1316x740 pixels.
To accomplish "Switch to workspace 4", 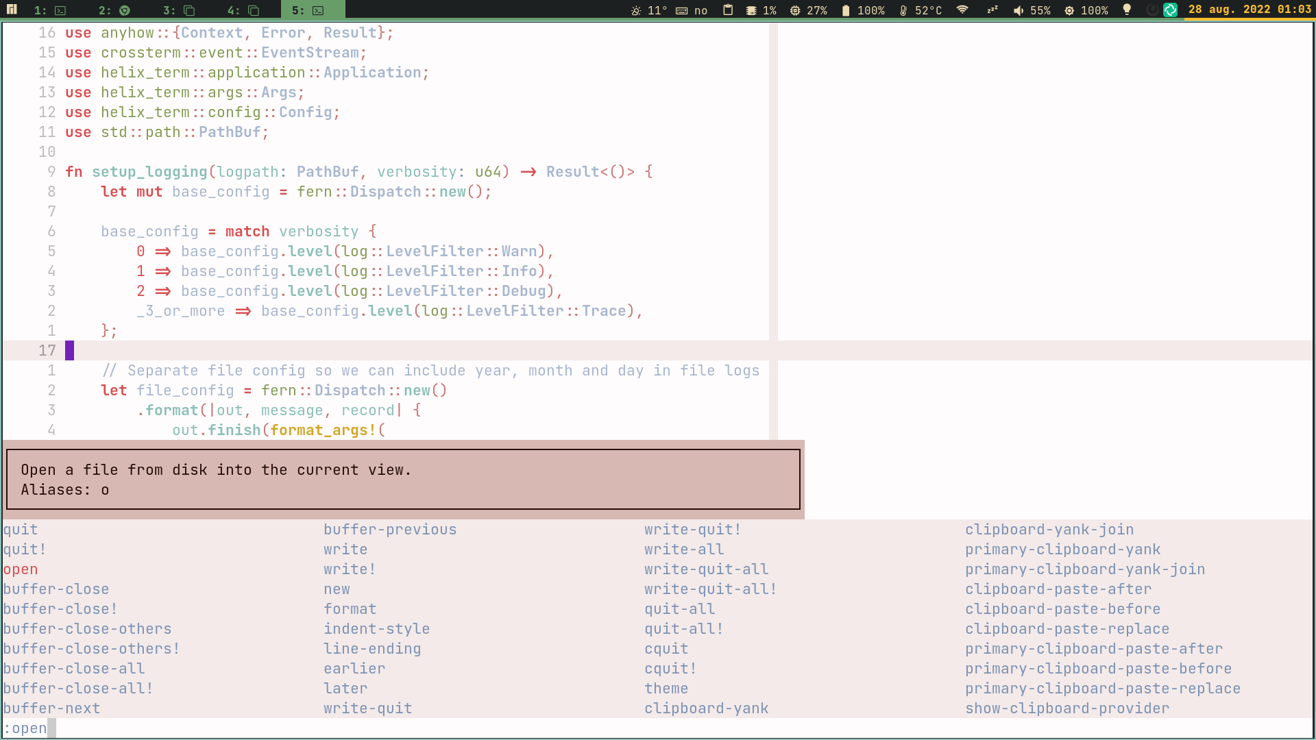I will [243, 10].
